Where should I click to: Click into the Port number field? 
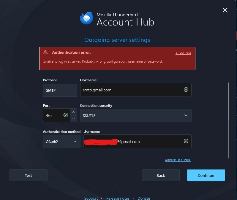click(x=56, y=115)
